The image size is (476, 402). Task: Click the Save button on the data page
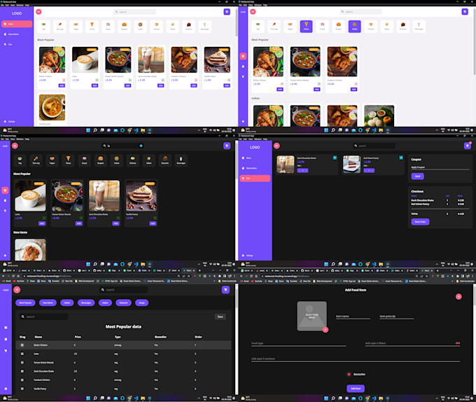pyautogui.click(x=220, y=317)
